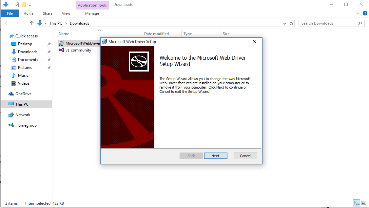
Task: Select the vs_community file
Action: tap(78, 50)
